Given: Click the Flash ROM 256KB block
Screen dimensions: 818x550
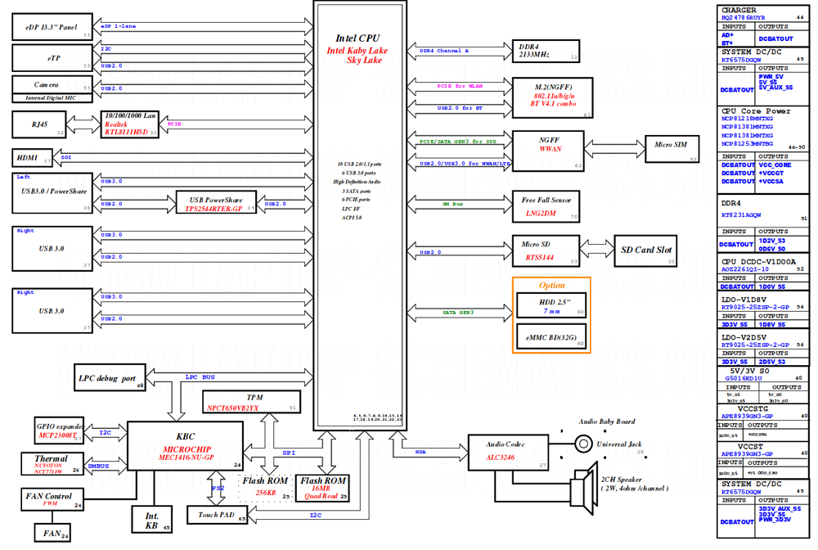Looking at the screenshot, I should tap(265, 488).
